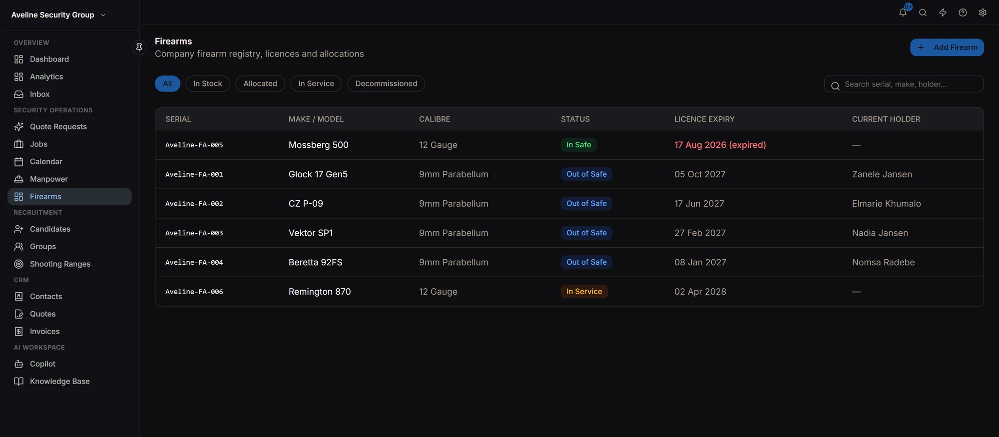
Task: Select the Allocated filter tab
Action: (260, 83)
